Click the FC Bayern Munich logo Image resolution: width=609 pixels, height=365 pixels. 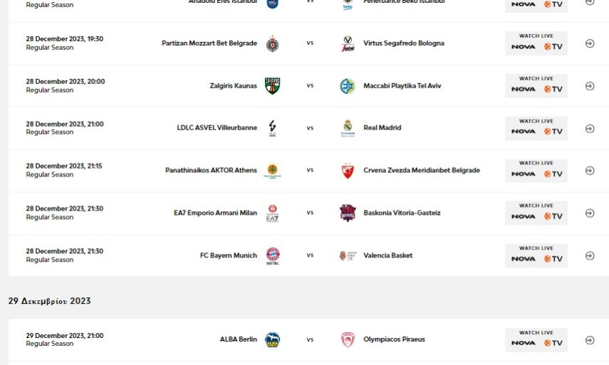pyautogui.click(x=272, y=255)
